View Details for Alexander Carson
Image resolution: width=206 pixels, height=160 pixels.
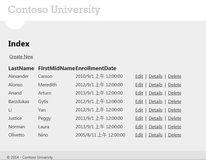click(155, 76)
